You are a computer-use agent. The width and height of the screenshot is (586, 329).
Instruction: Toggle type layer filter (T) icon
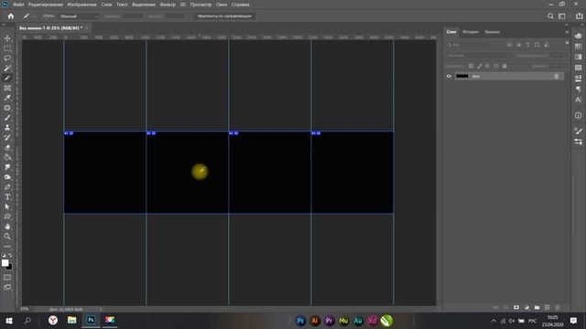(527, 45)
